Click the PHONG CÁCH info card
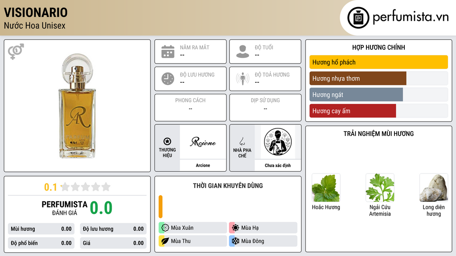Image resolution: width=456 pixels, height=256 pixels. (x=191, y=108)
